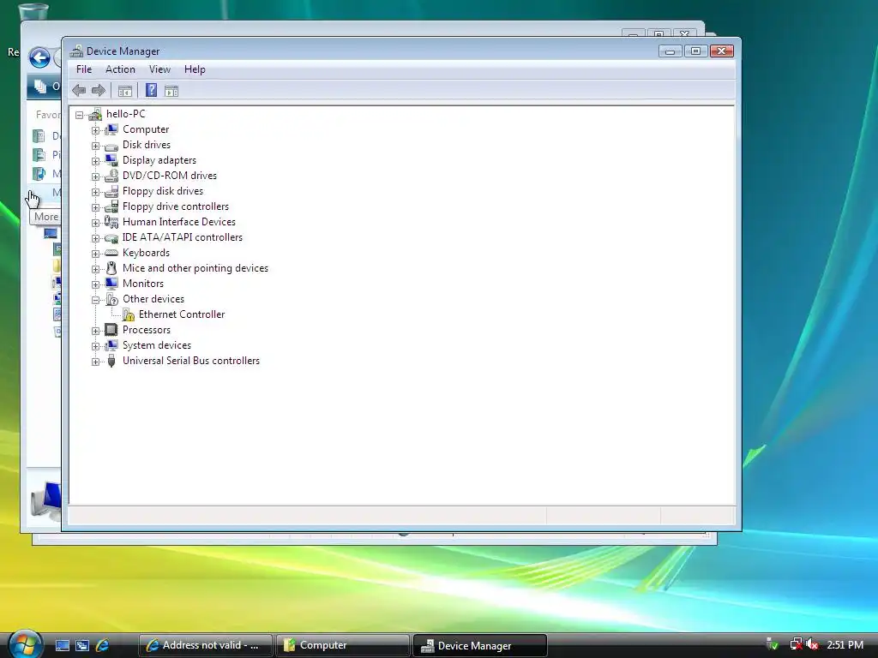Select the hello-PC computer icon
878x658 pixels.
tap(95, 114)
